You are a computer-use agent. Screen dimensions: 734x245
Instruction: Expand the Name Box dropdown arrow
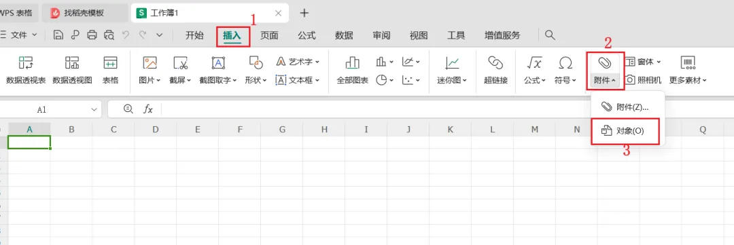93,109
